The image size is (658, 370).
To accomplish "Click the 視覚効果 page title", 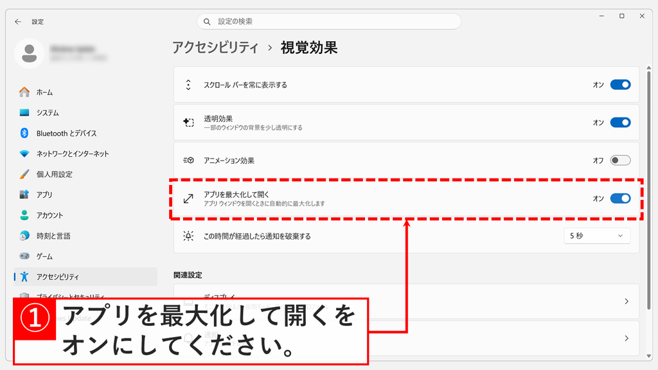I will [x=309, y=48].
